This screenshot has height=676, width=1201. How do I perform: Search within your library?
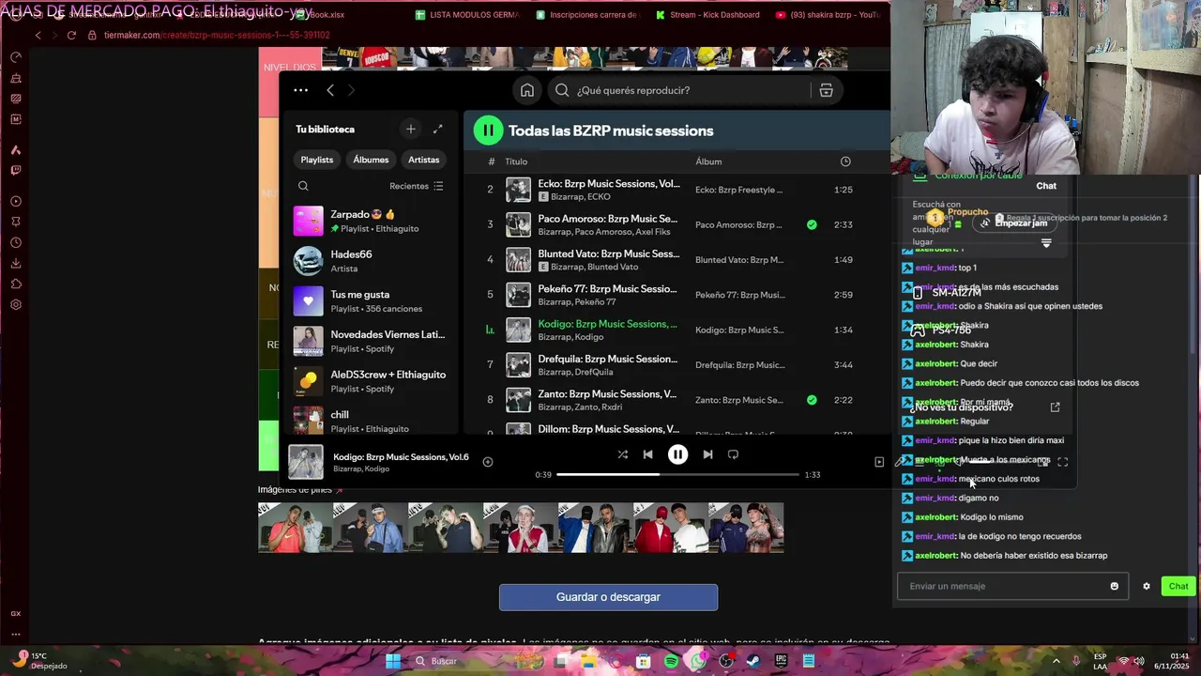click(x=303, y=186)
